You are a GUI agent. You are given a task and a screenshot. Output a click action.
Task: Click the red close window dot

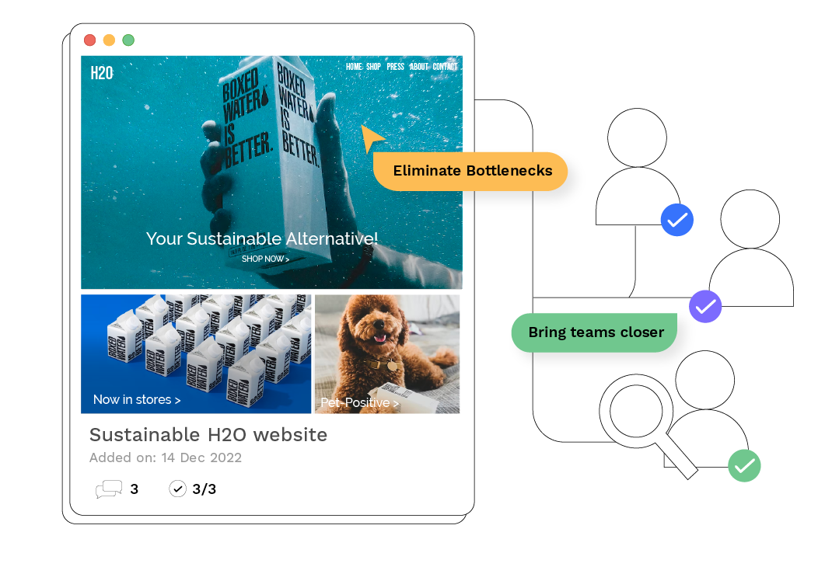coord(89,40)
